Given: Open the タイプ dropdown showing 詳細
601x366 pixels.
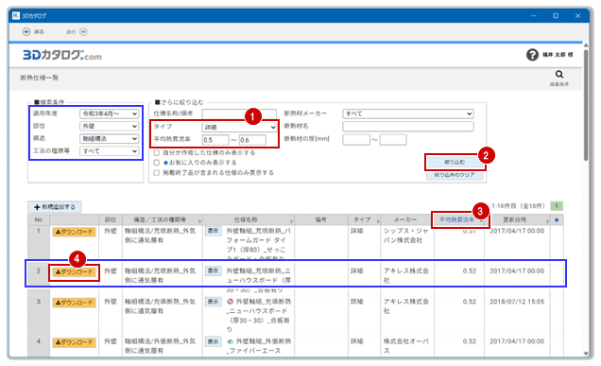Looking at the screenshot, I should pyautogui.click(x=240, y=127).
